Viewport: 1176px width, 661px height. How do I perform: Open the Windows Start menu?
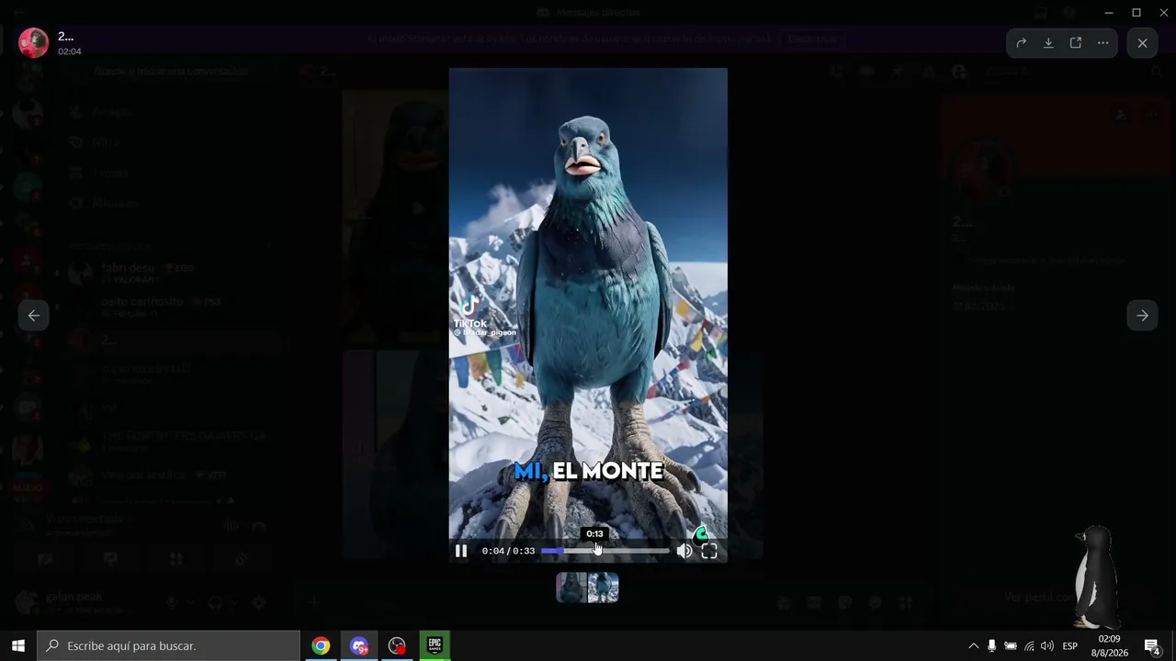coord(18,645)
